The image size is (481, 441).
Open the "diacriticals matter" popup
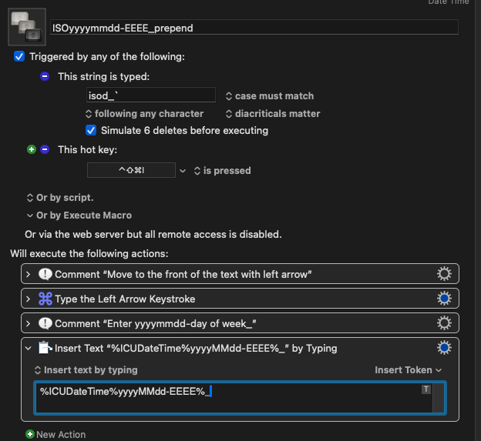point(272,113)
